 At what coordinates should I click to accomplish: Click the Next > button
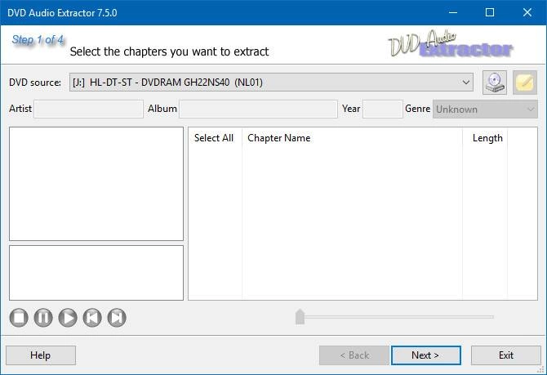pyautogui.click(x=426, y=355)
